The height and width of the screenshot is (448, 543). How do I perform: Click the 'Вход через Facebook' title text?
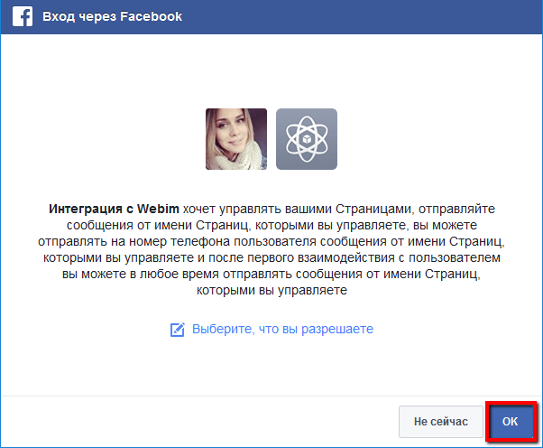(x=112, y=16)
